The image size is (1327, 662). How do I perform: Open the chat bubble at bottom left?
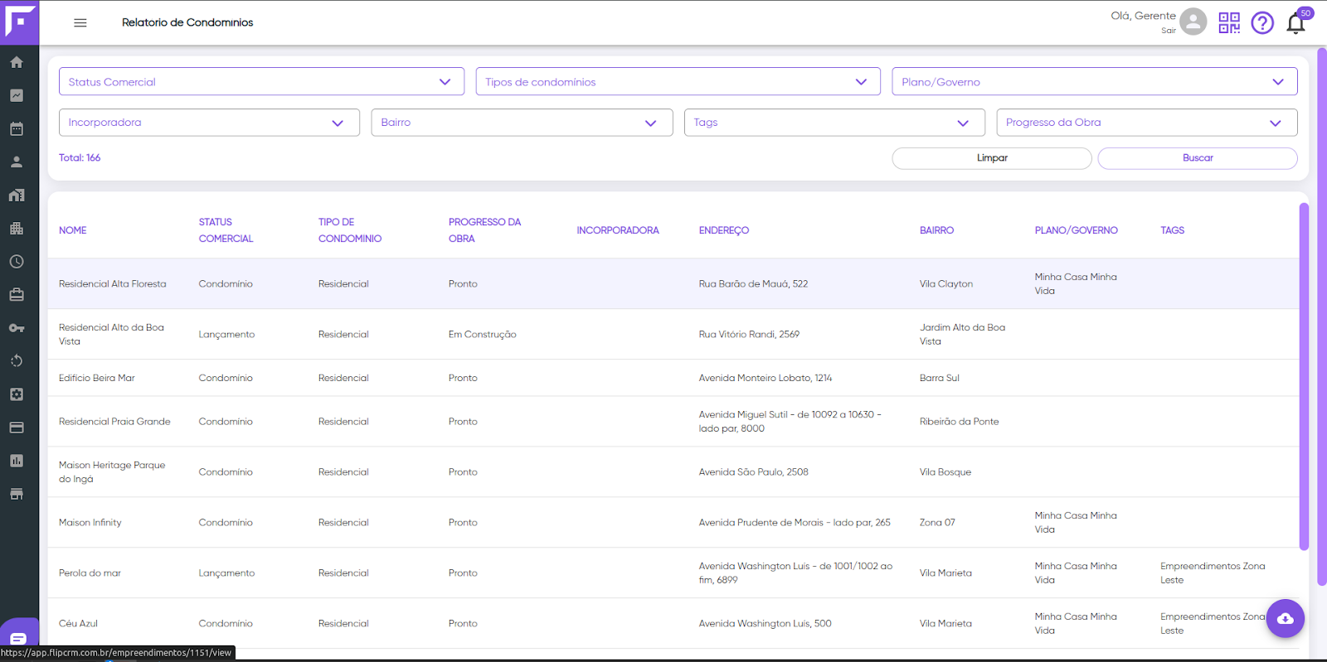point(19,638)
